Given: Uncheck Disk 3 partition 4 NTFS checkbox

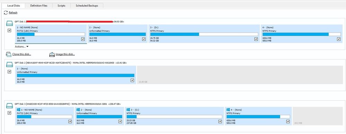Looking at the screenshot, I should pos(288,122).
